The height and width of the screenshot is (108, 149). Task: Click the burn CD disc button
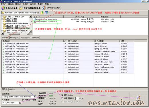[138, 98]
